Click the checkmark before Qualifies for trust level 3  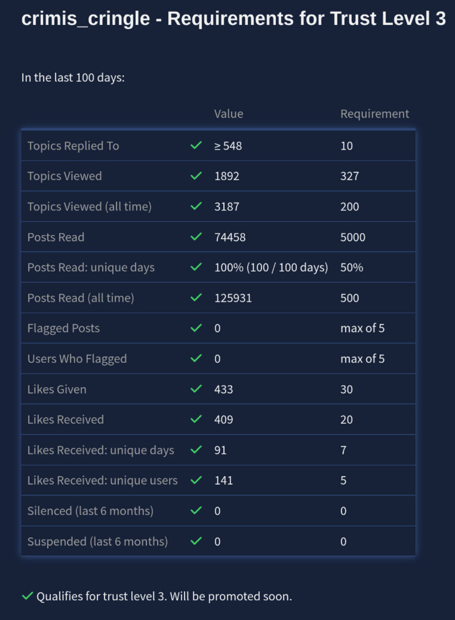click(x=27, y=596)
